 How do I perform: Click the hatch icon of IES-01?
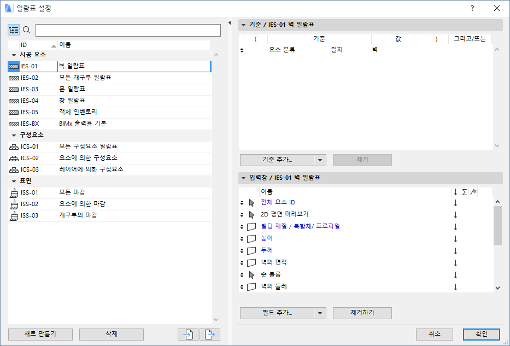[x=14, y=66]
